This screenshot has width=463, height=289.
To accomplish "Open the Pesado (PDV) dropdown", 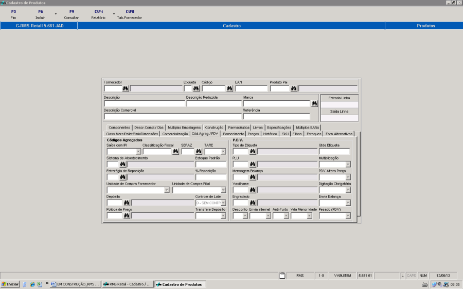I will click(x=348, y=216).
